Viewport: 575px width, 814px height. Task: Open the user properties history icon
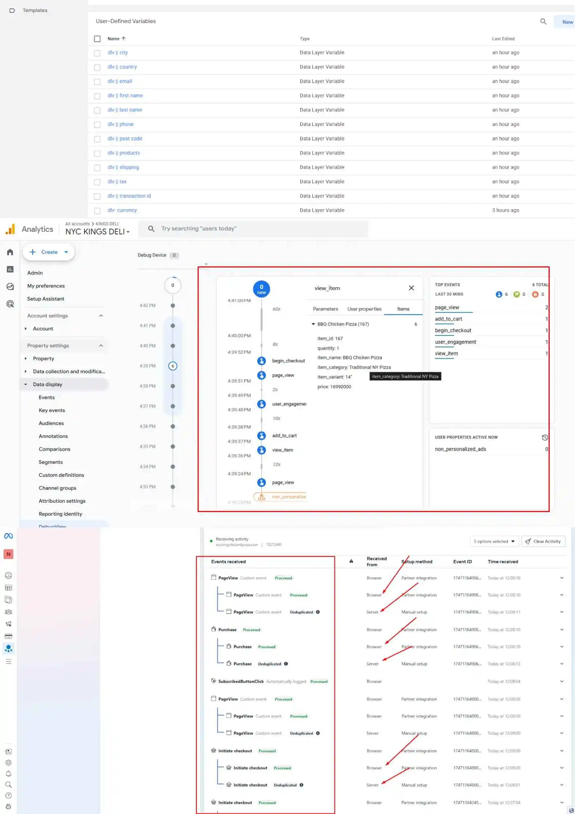point(545,438)
